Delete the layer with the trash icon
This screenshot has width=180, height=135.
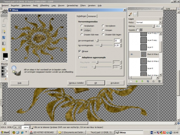159,81
